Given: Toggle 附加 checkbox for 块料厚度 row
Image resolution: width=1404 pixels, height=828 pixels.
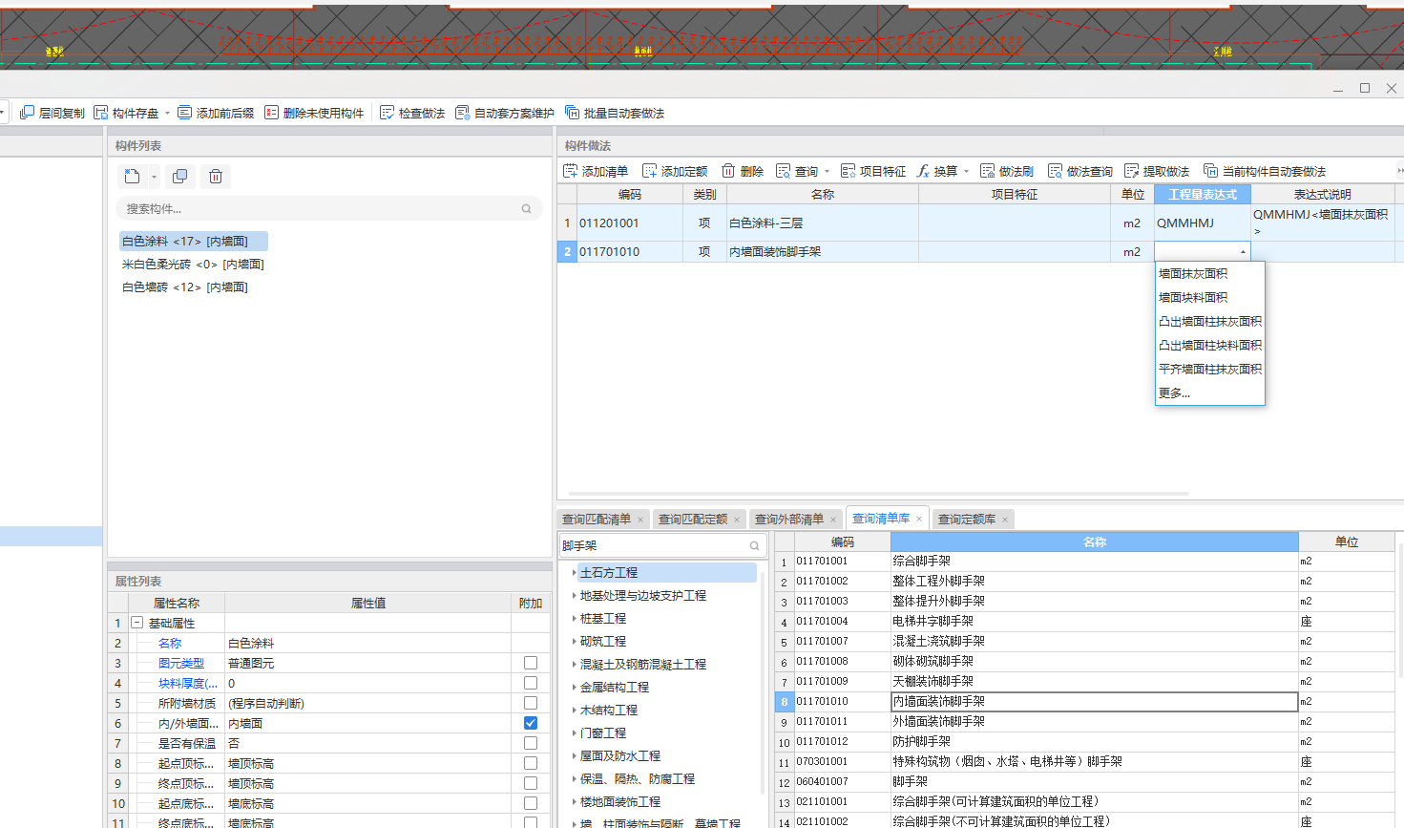Looking at the screenshot, I should point(531,683).
